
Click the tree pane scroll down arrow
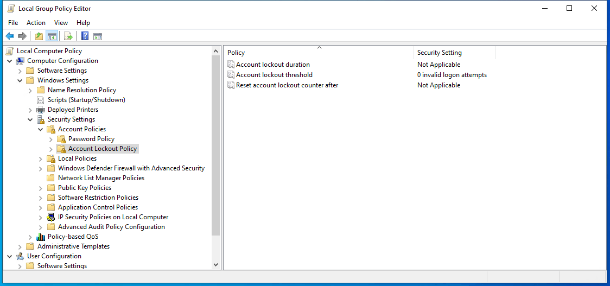[x=216, y=265]
